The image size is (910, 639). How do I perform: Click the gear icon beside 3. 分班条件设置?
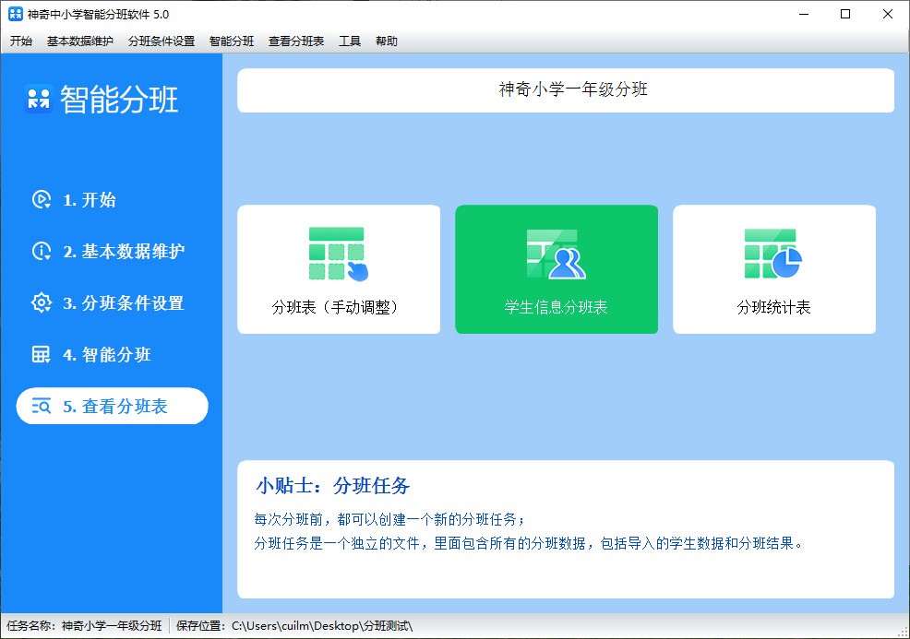42,302
